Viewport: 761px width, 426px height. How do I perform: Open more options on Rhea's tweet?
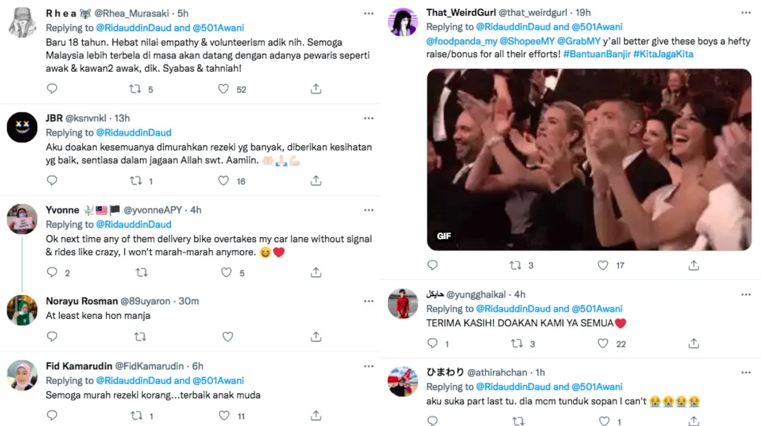[368, 13]
